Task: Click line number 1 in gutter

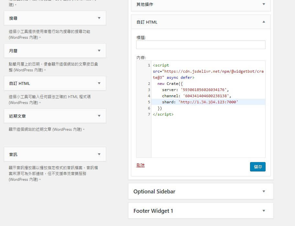Action: pos(149,65)
